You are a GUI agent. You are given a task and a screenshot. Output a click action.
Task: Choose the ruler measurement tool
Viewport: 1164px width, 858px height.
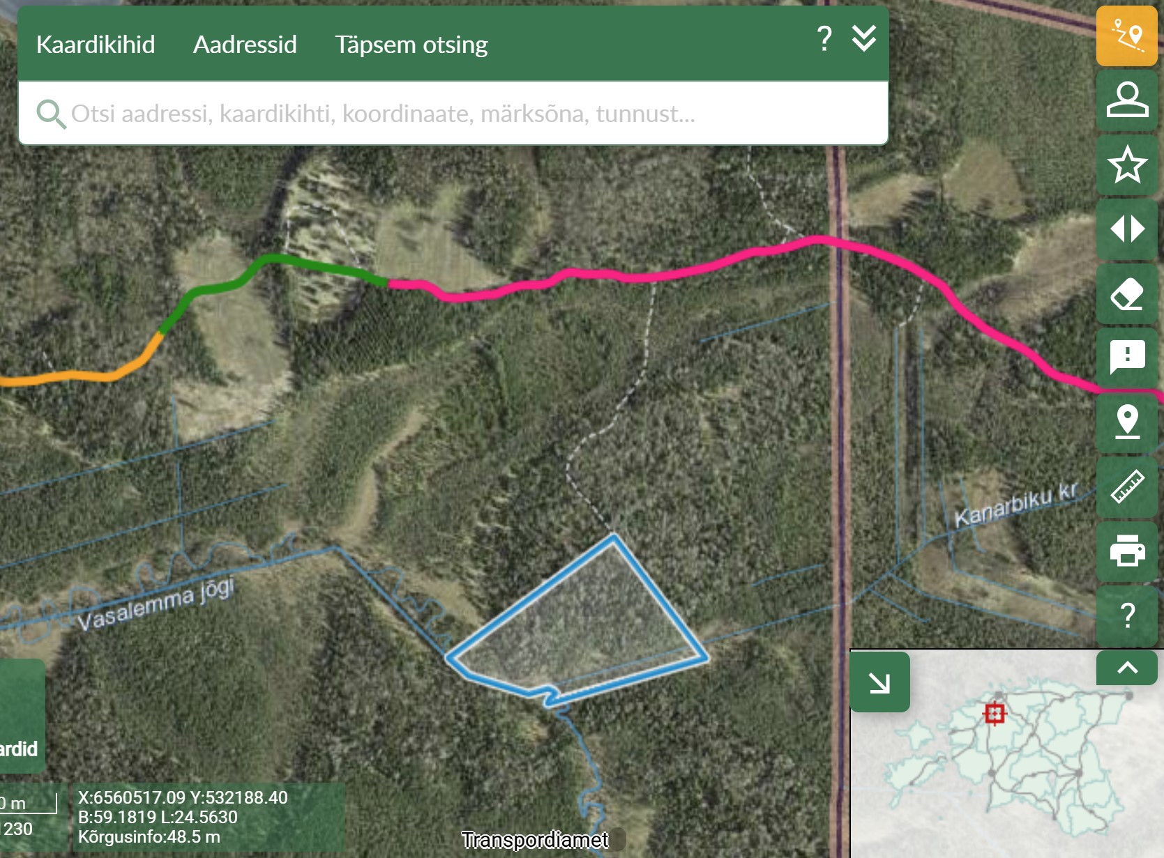1127,487
